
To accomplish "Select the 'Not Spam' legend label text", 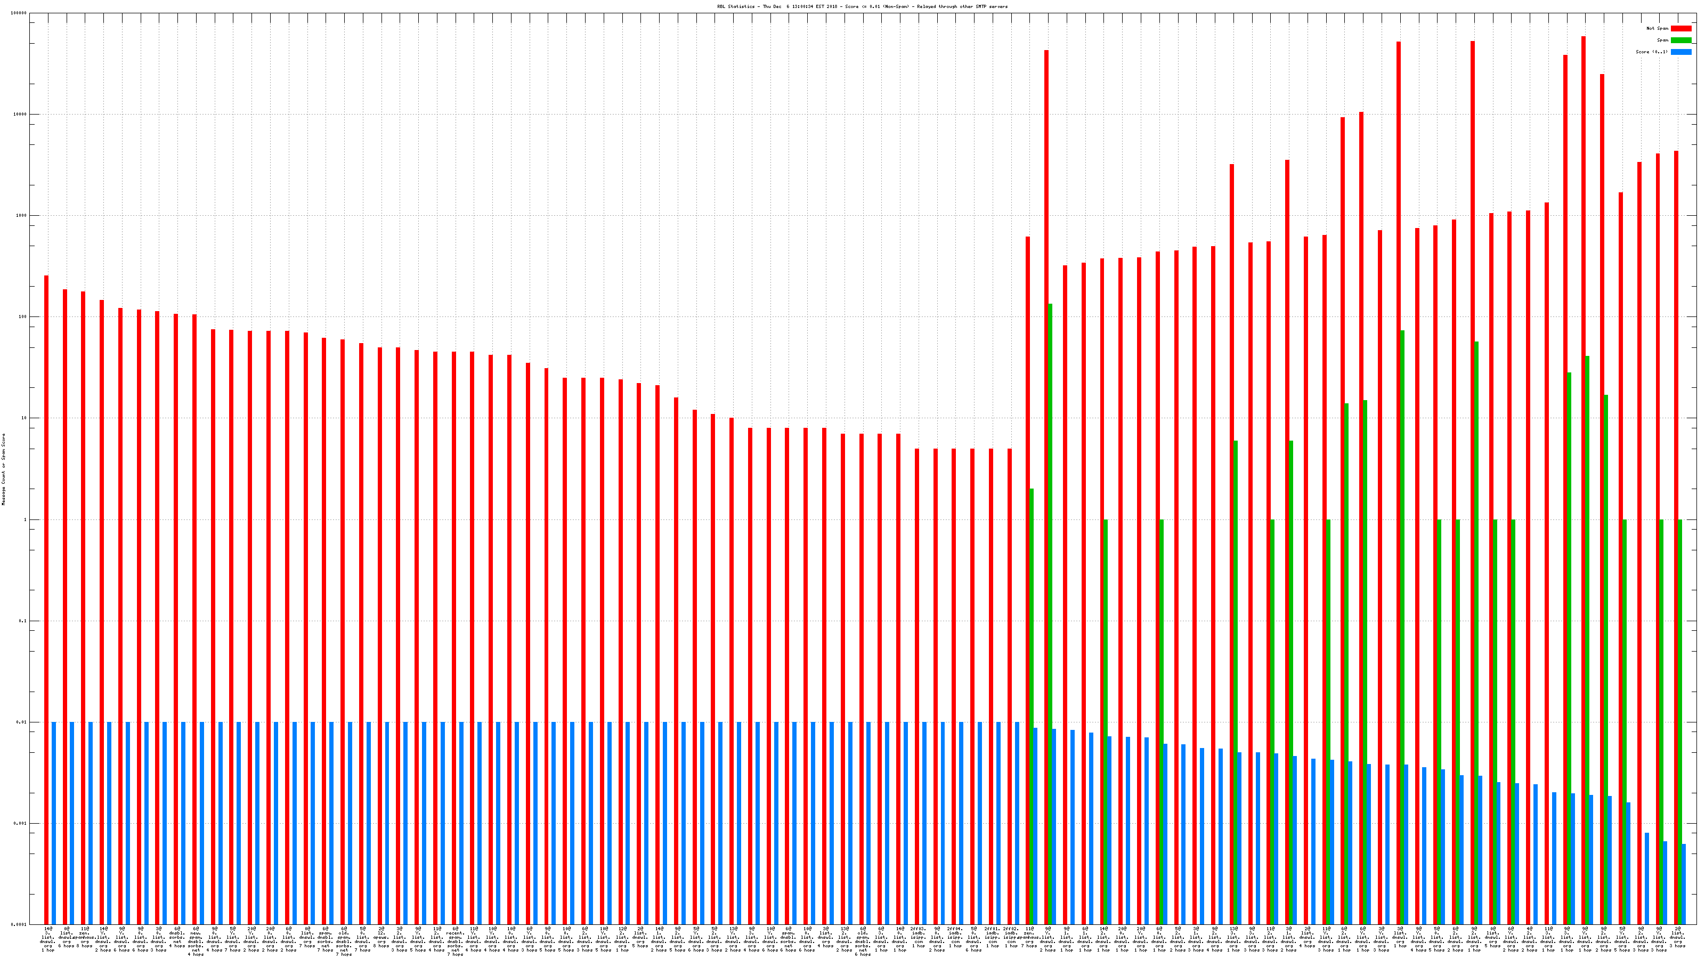I will (1658, 28).
